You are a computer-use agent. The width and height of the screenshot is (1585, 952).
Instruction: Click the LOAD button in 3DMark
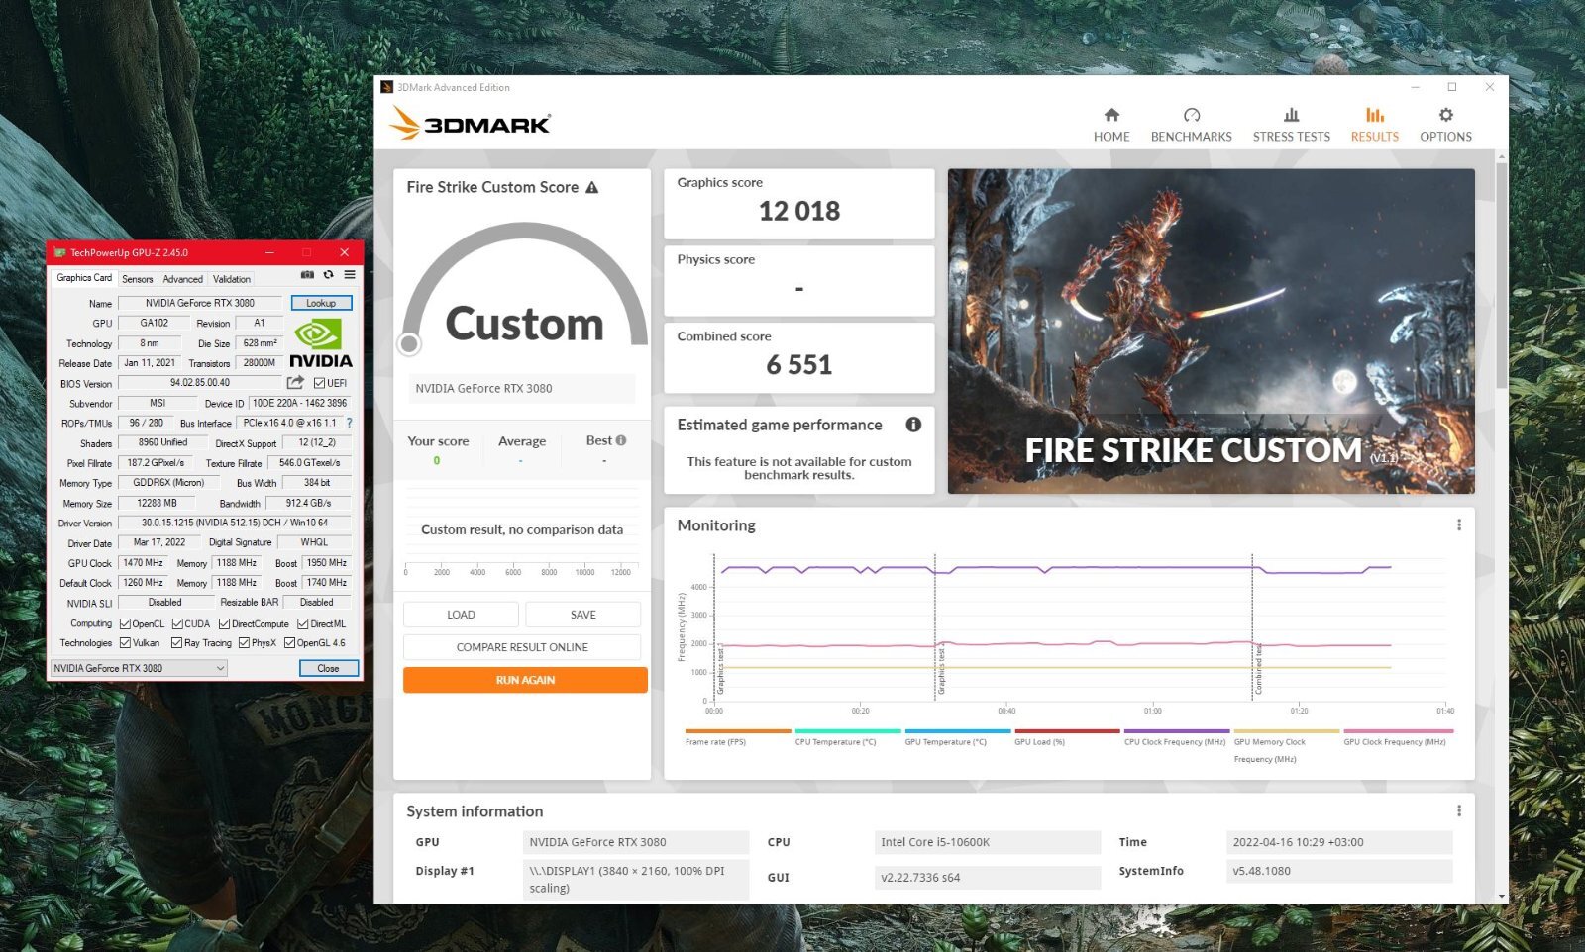[461, 615]
